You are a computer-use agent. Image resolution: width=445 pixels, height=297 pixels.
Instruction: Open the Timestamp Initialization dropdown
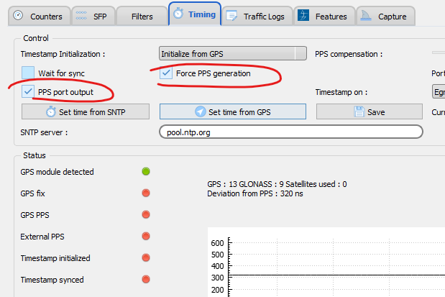pos(232,53)
